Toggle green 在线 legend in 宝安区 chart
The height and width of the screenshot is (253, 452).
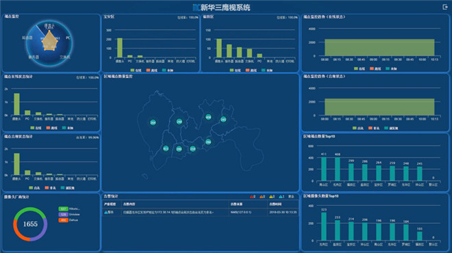(136, 70)
